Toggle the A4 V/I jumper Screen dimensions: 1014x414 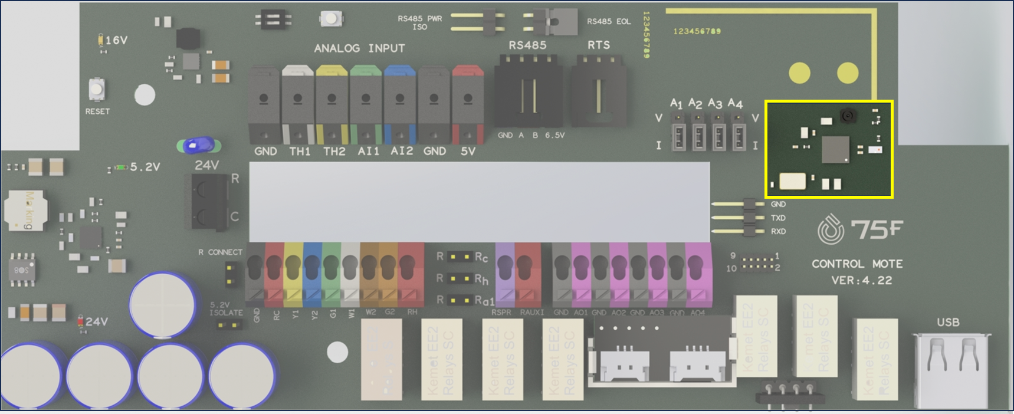tap(738, 131)
